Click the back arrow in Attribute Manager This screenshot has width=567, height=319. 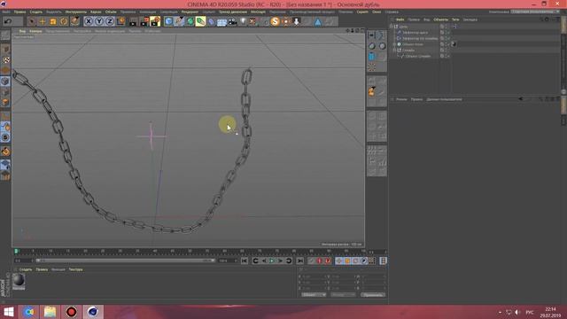tap(520, 98)
